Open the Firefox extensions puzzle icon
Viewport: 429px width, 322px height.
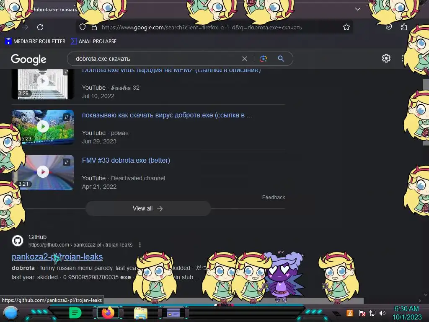coord(404,27)
